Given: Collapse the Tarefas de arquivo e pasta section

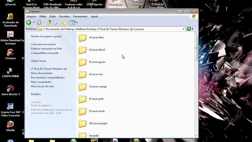Looking at the screenshot, I should point(46,36).
